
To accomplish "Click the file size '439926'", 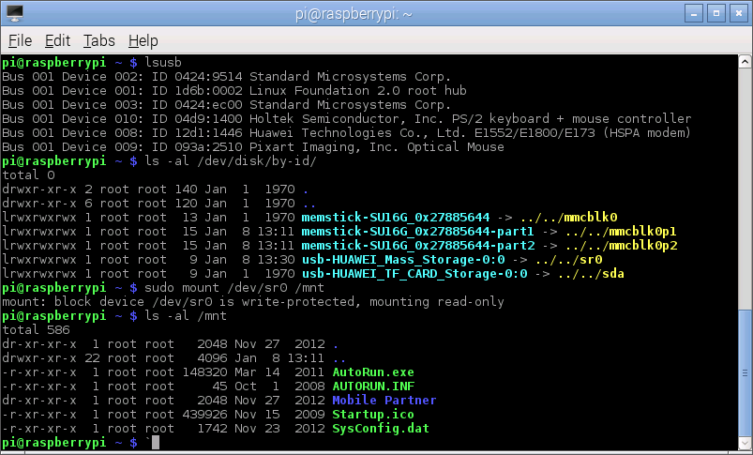I will coord(204,414).
